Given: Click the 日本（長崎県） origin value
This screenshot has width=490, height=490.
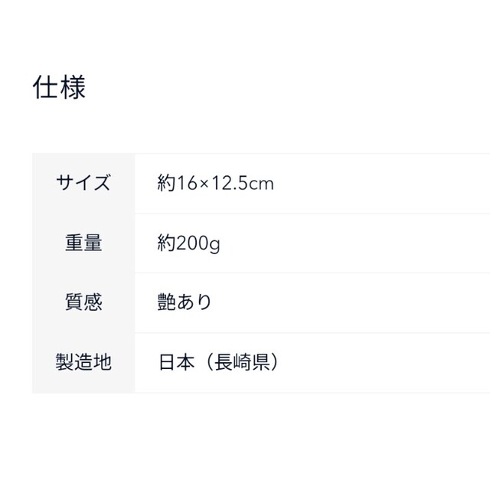Looking at the screenshot, I should pyautogui.click(x=218, y=362).
